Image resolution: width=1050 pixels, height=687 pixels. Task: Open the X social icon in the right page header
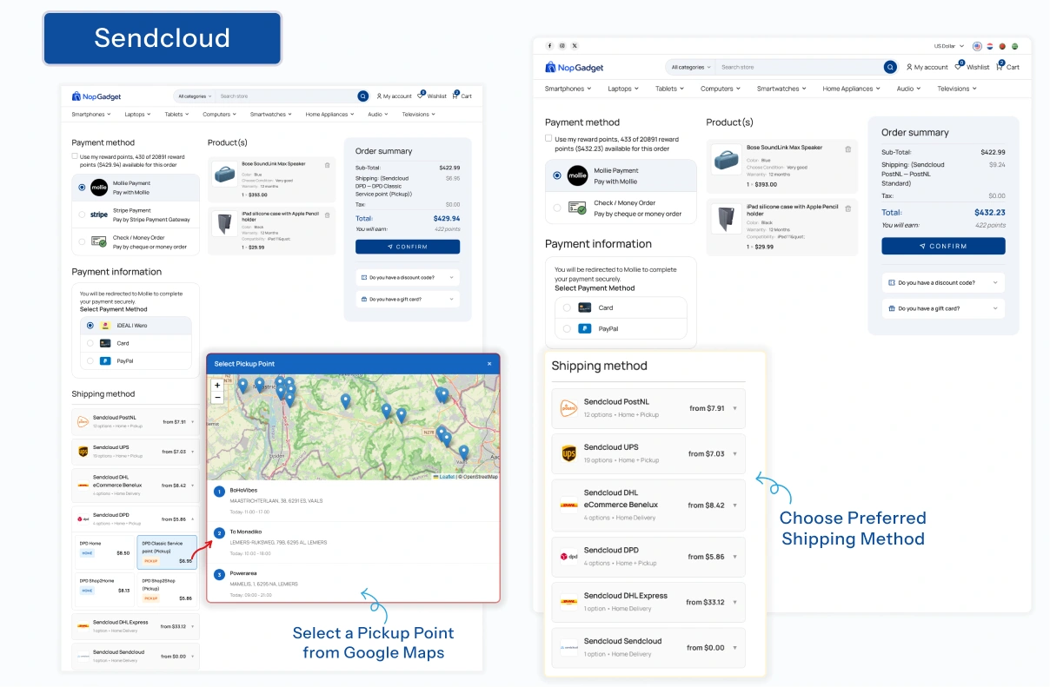click(574, 45)
